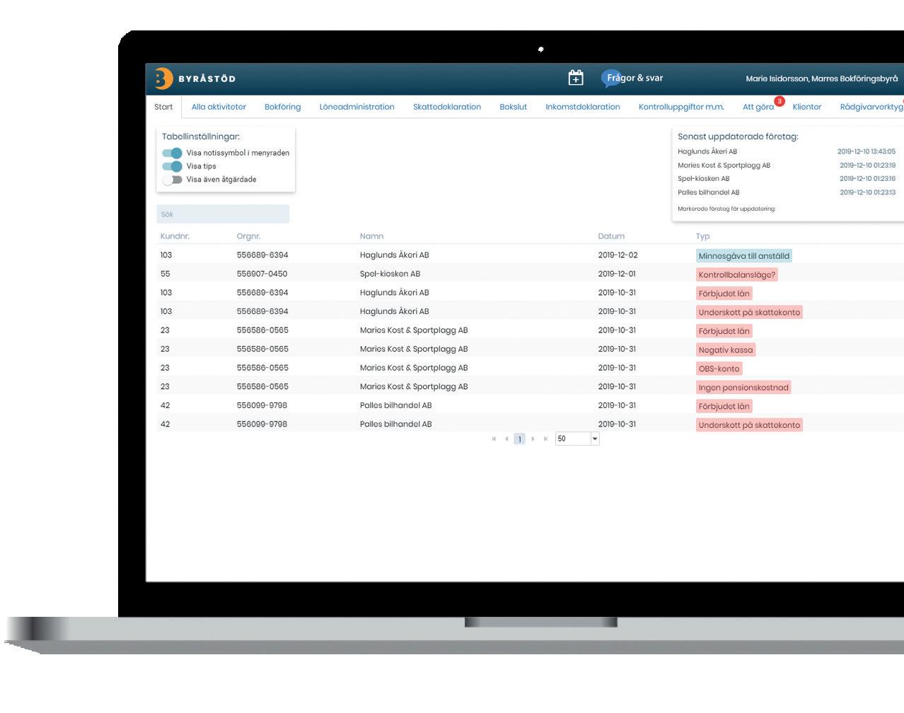Go to last page pagination icon

pyautogui.click(x=545, y=439)
